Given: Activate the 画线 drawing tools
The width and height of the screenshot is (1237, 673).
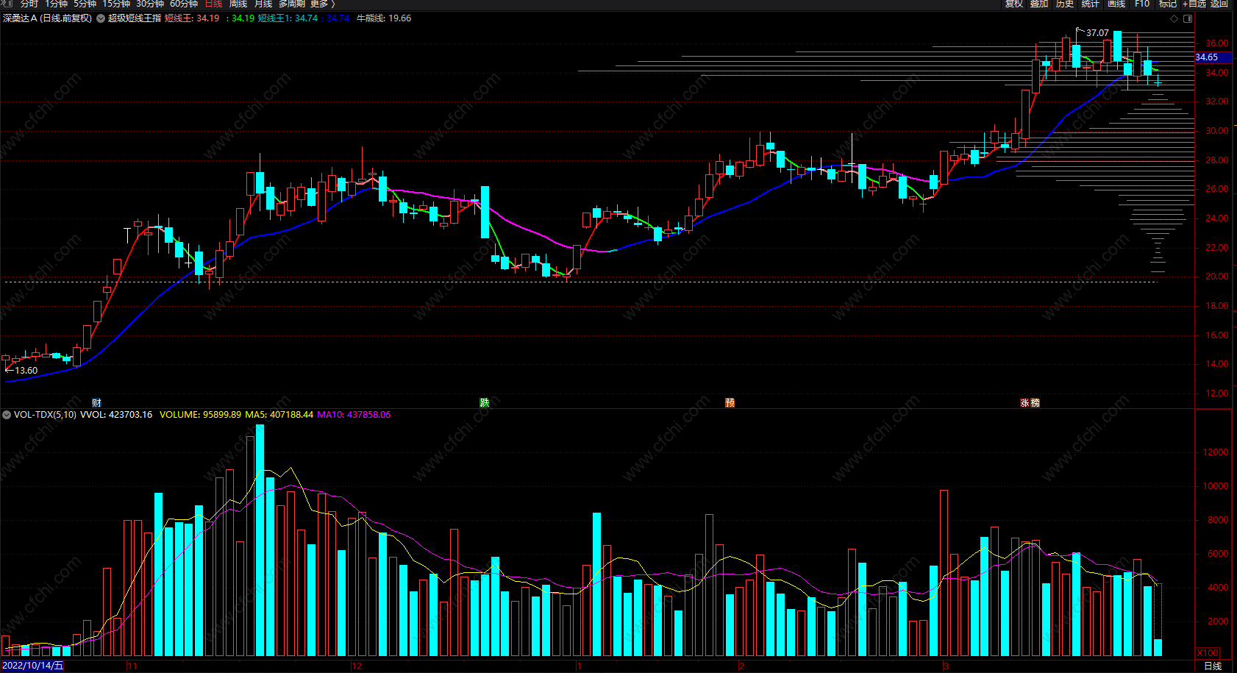Looking at the screenshot, I should pyautogui.click(x=1116, y=4).
